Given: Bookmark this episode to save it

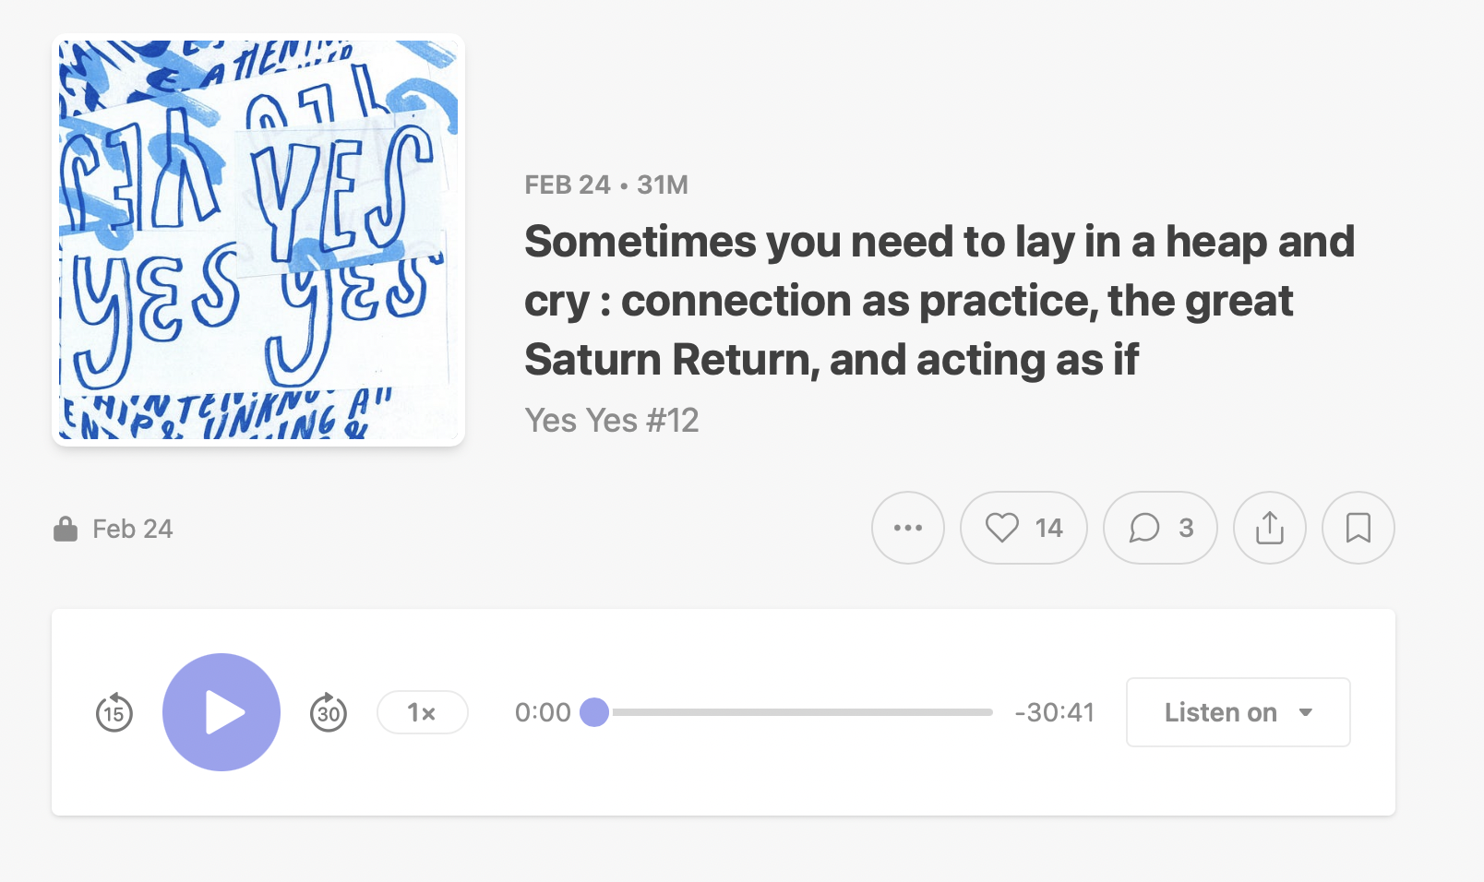Looking at the screenshot, I should (x=1358, y=528).
